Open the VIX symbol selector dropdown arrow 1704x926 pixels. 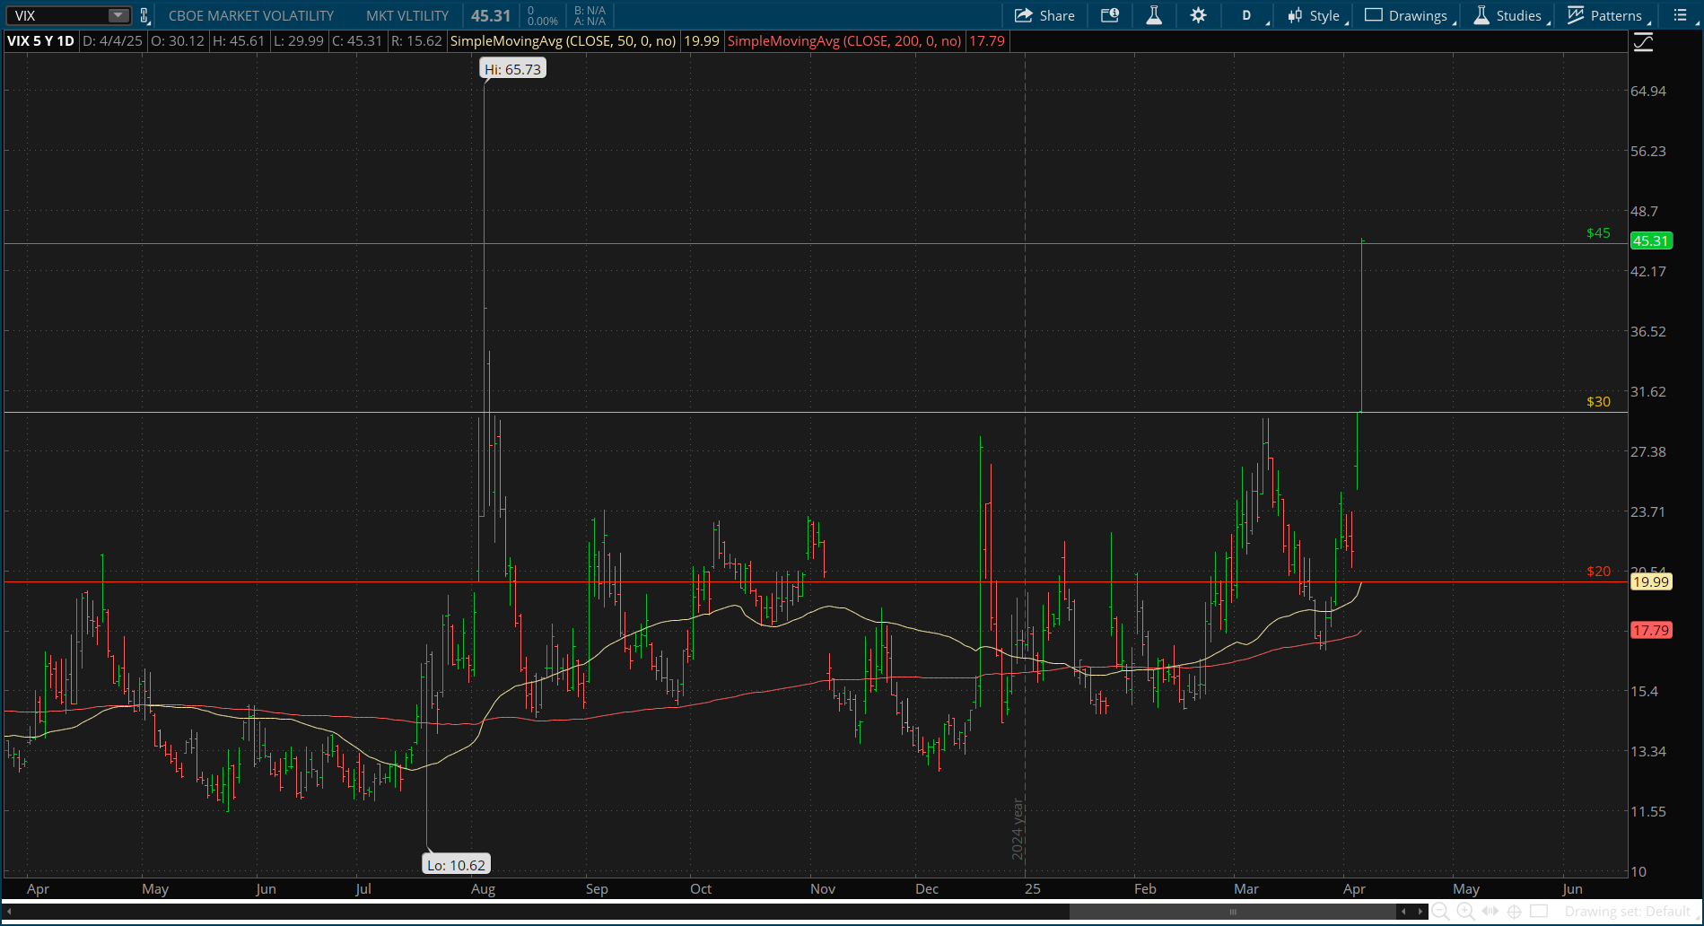[x=118, y=15]
